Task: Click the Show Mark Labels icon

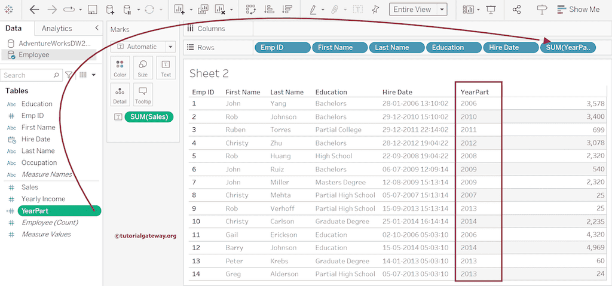Action: click(x=357, y=10)
